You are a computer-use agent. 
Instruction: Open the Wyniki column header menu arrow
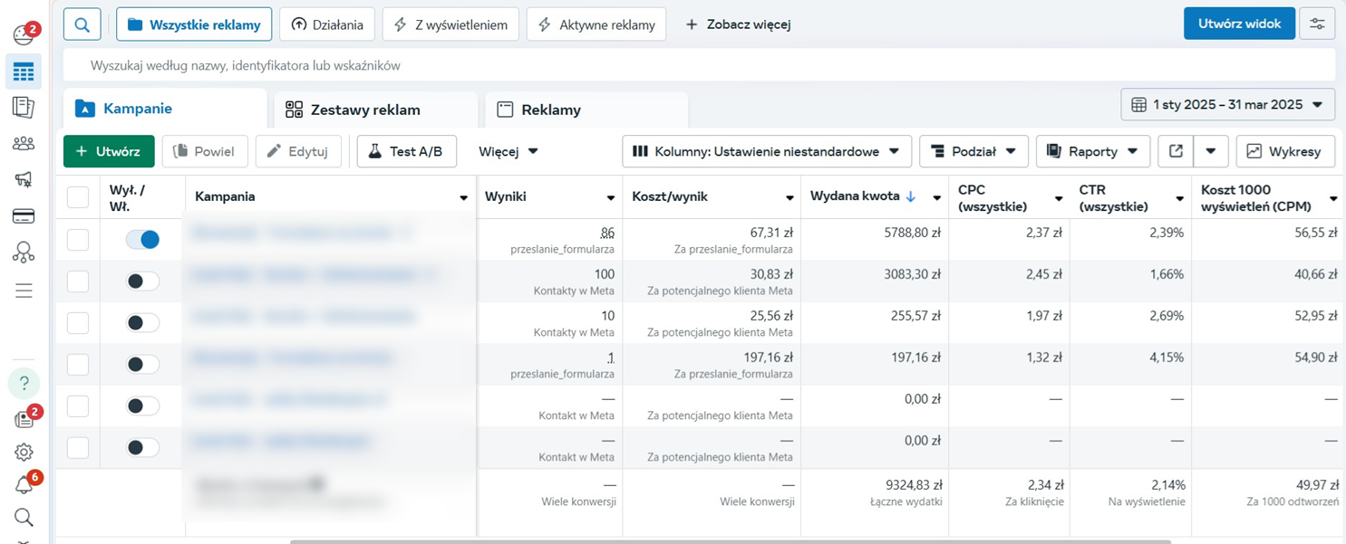(610, 198)
